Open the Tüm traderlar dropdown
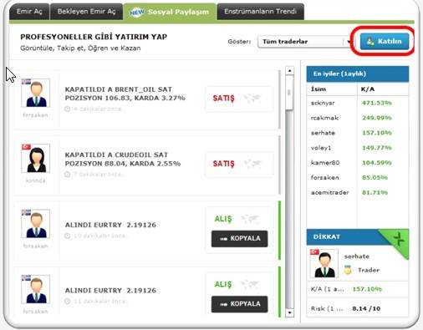 (305, 42)
